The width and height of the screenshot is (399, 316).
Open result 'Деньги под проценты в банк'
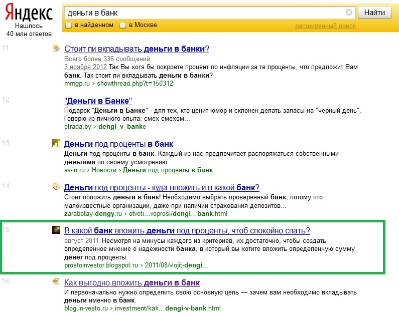coord(118,144)
